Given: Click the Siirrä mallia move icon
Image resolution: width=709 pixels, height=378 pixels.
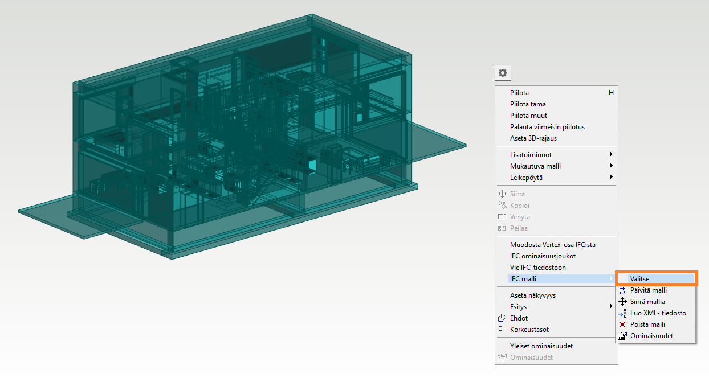Looking at the screenshot, I should coord(622,302).
